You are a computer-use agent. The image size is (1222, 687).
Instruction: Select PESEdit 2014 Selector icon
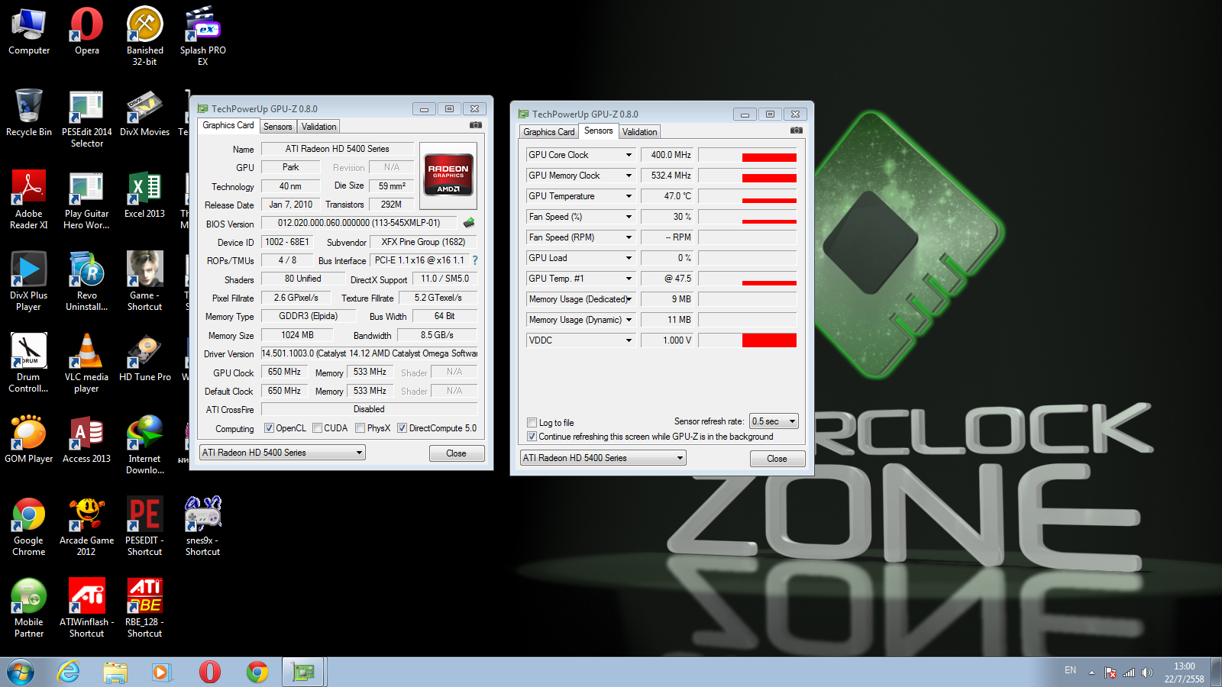(87, 118)
